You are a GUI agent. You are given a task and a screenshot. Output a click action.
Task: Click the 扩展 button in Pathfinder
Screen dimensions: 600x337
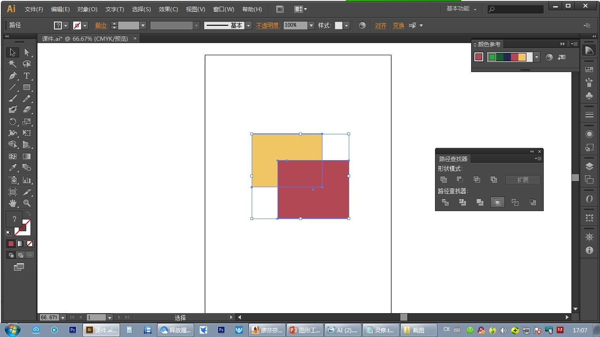point(523,180)
